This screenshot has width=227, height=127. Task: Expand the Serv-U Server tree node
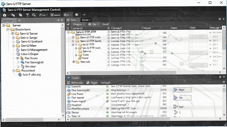(x=12, y=34)
